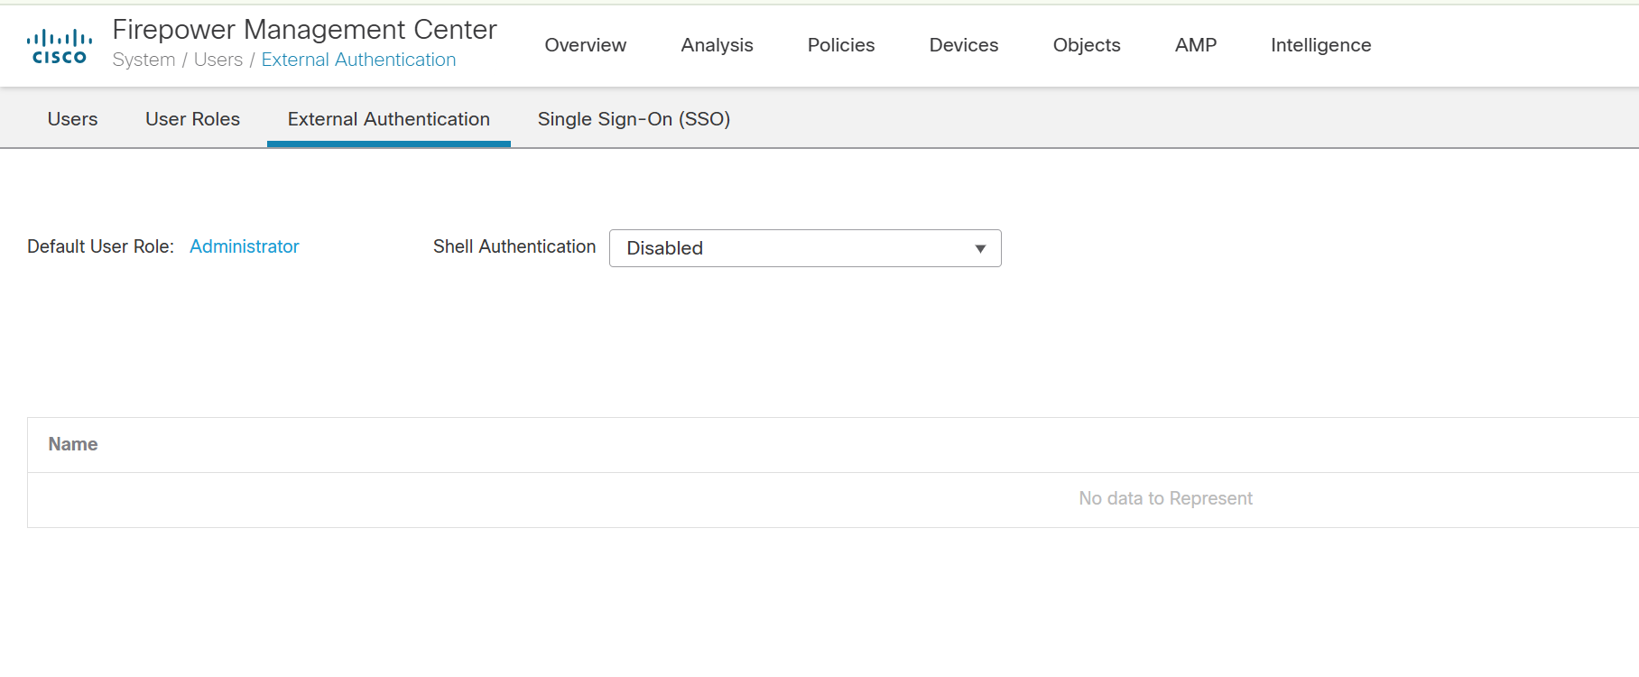Click the empty 'No data to Represent' row
Screen dimensions: 1639x677
point(1164,498)
